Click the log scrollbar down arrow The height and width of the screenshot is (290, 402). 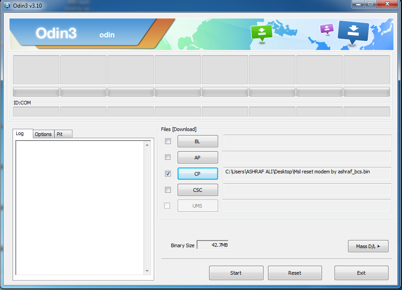[x=147, y=271]
